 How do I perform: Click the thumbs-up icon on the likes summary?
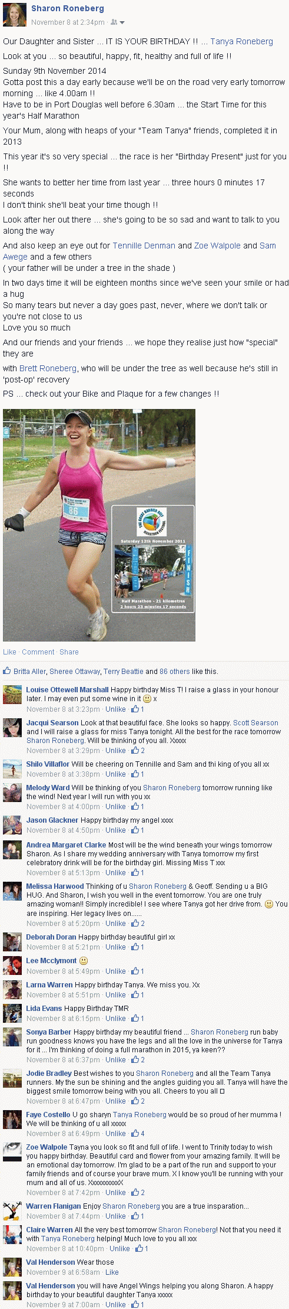[7, 671]
